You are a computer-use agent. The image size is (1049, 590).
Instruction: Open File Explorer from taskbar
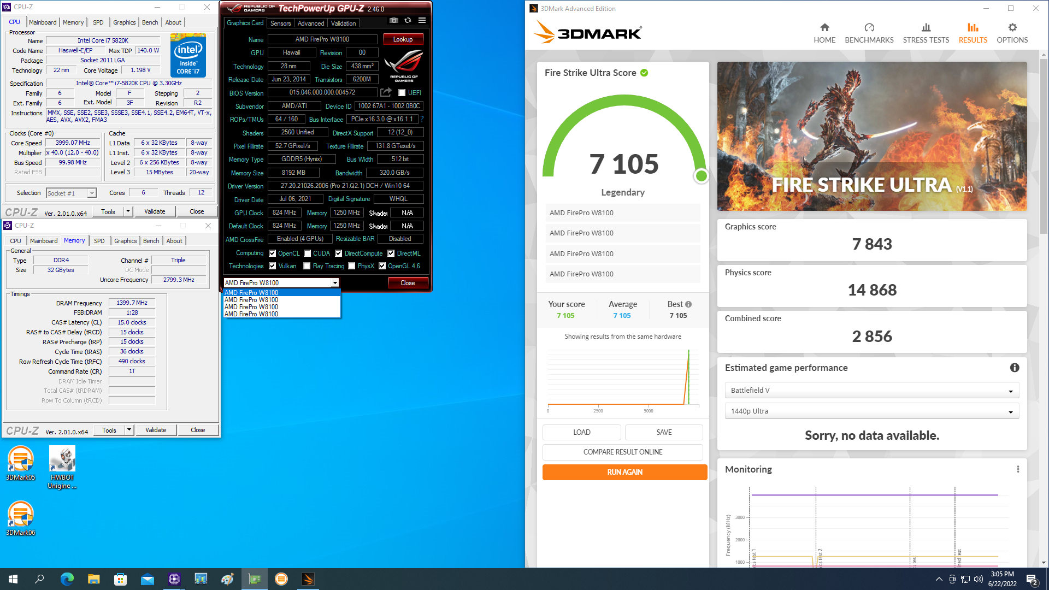93,579
